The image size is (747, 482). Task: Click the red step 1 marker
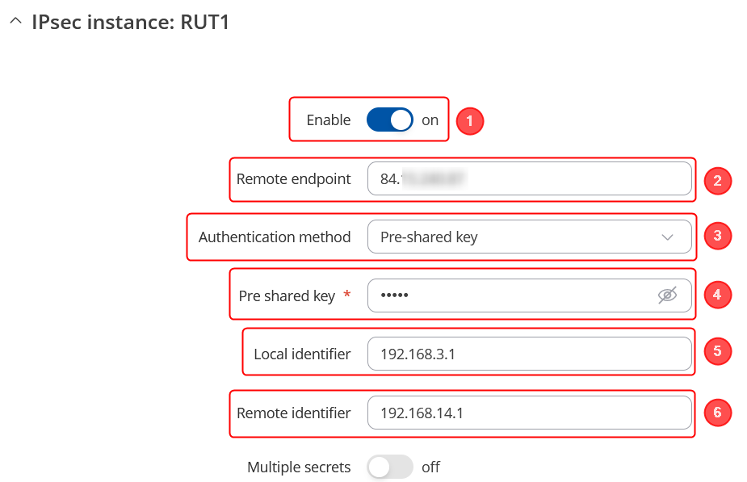(x=469, y=121)
